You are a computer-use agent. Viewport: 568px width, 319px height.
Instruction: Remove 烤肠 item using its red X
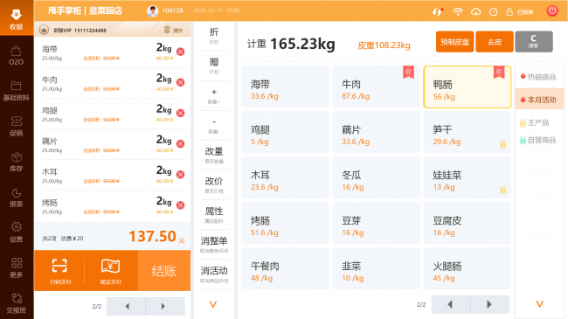[x=180, y=205]
